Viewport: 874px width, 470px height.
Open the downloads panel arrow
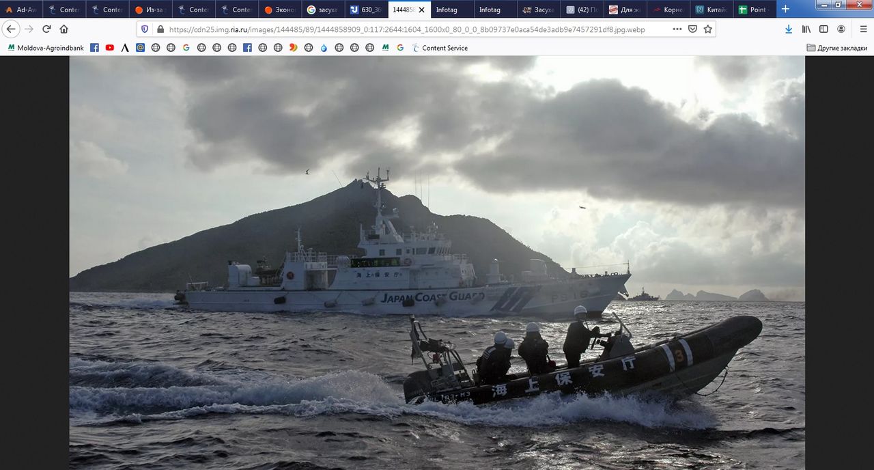(x=789, y=29)
